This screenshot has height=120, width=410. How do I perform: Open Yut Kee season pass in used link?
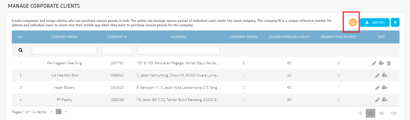(x=339, y=75)
